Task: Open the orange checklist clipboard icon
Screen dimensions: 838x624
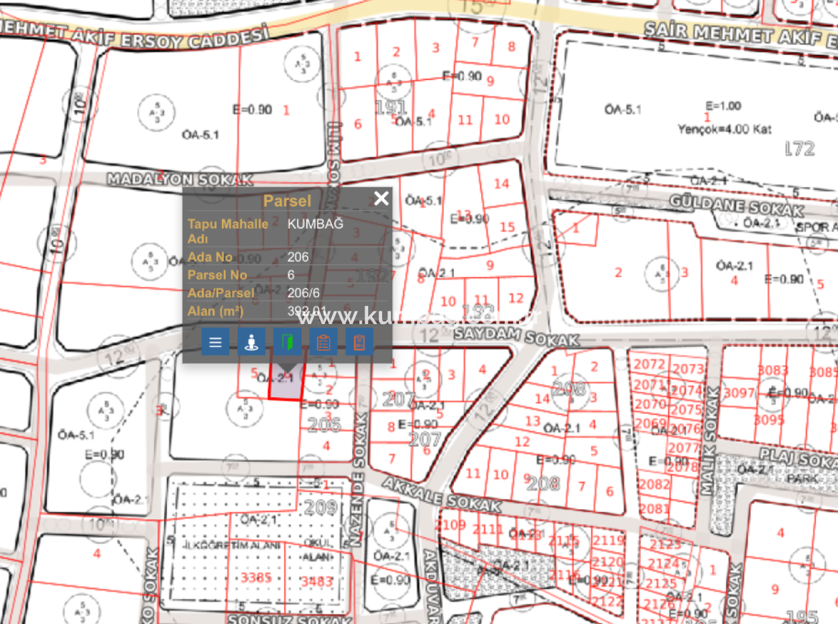Action: coord(324,342)
